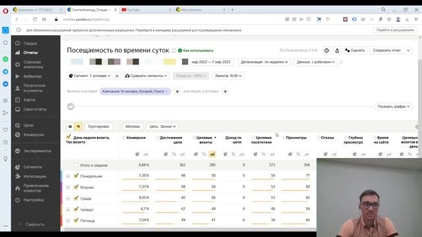The image size is (422, 237).
Task: Open the Сегмент 1 условие dropdown
Action: (x=90, y=76)
